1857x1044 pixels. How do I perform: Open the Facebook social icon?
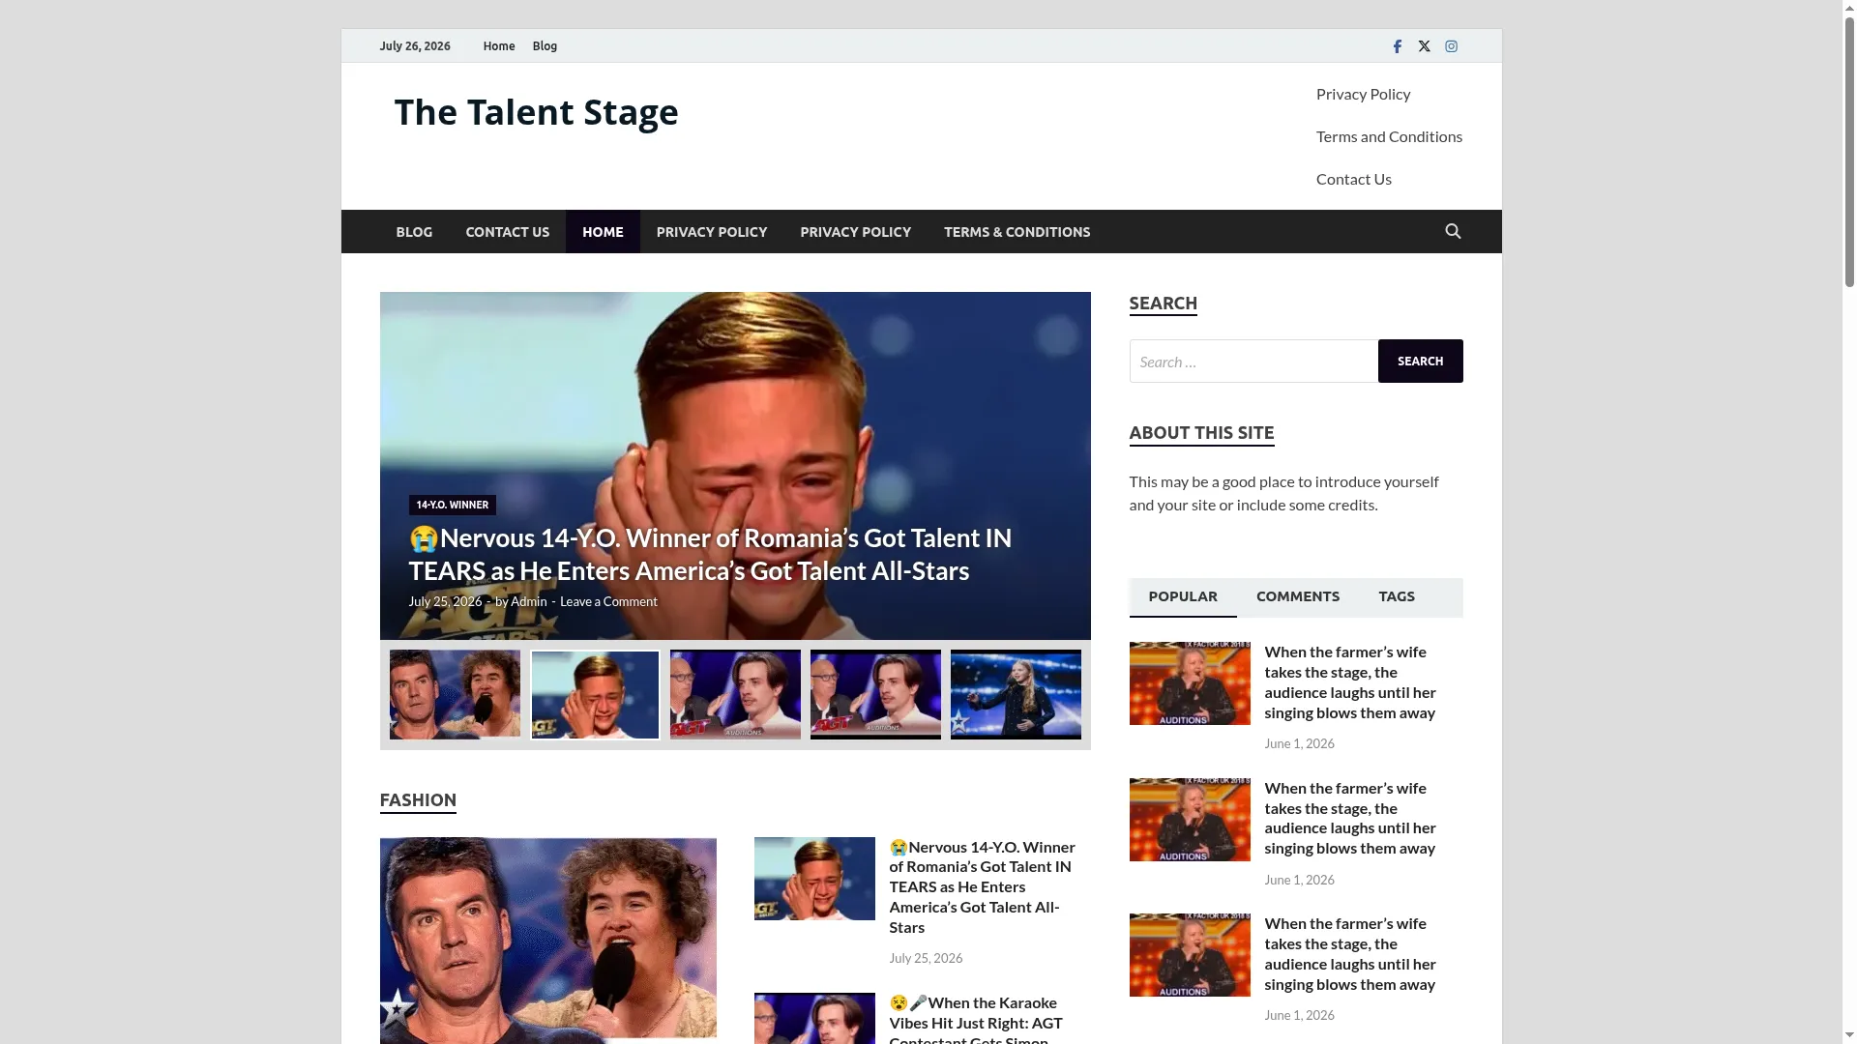click(1397, 46)
